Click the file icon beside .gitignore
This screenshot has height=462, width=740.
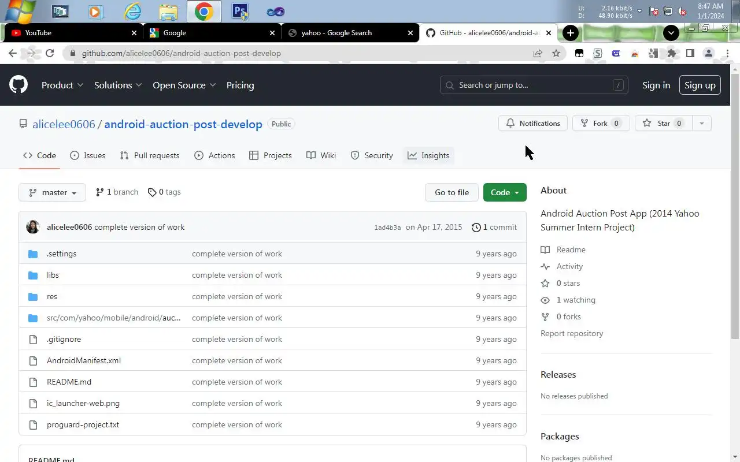[x=33, y=339]
